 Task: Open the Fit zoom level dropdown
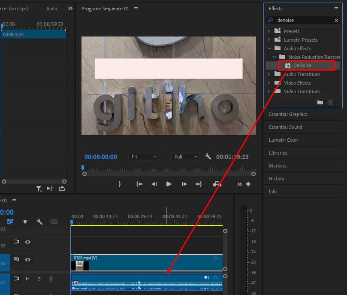(x=144, y=157)
